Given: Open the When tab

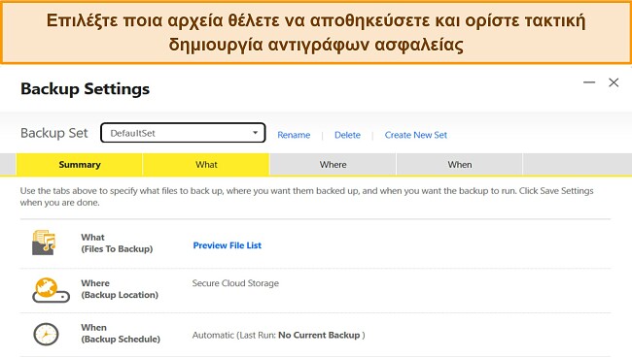Looking at the screenshot, I should pyautogui.click(x=460, y=164).
